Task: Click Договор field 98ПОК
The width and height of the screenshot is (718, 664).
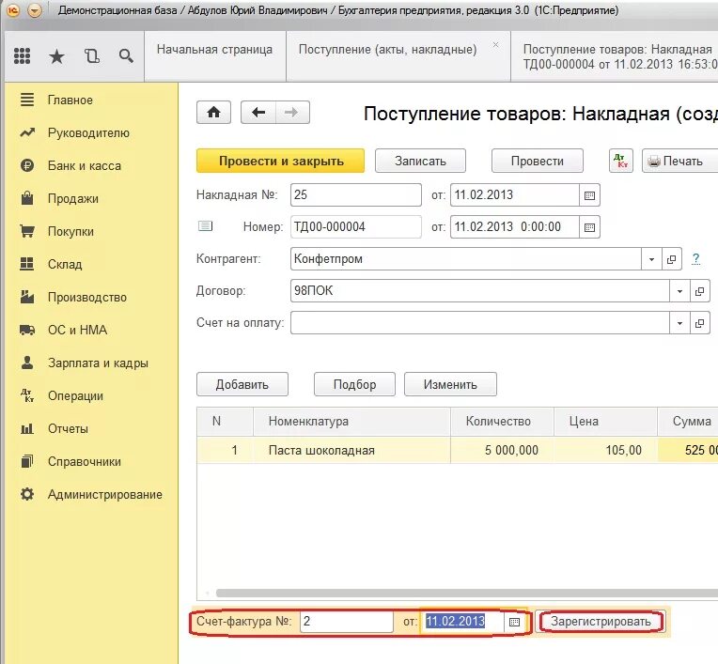Action: [480, 291]
